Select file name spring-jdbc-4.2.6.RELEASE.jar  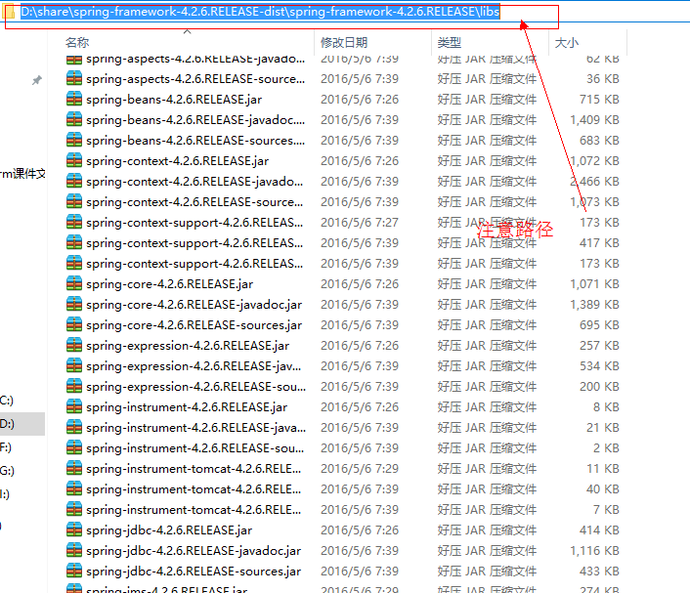tap(169, 531)
